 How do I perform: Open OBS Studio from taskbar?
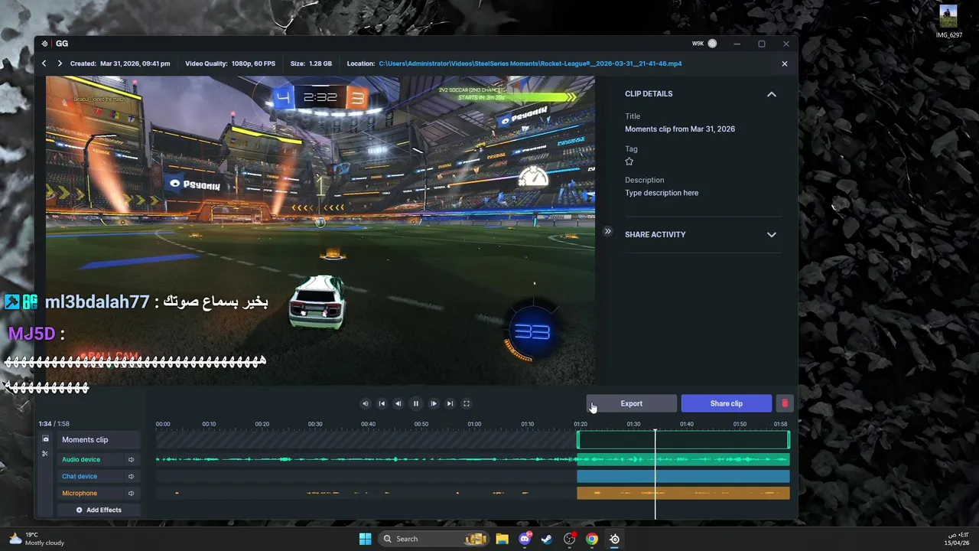(569, 539)
